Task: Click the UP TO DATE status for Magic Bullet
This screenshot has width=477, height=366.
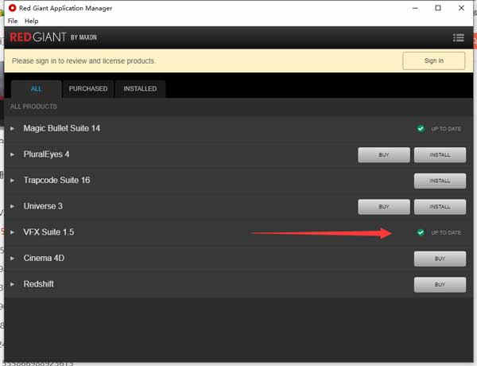Action: [446, 129]
